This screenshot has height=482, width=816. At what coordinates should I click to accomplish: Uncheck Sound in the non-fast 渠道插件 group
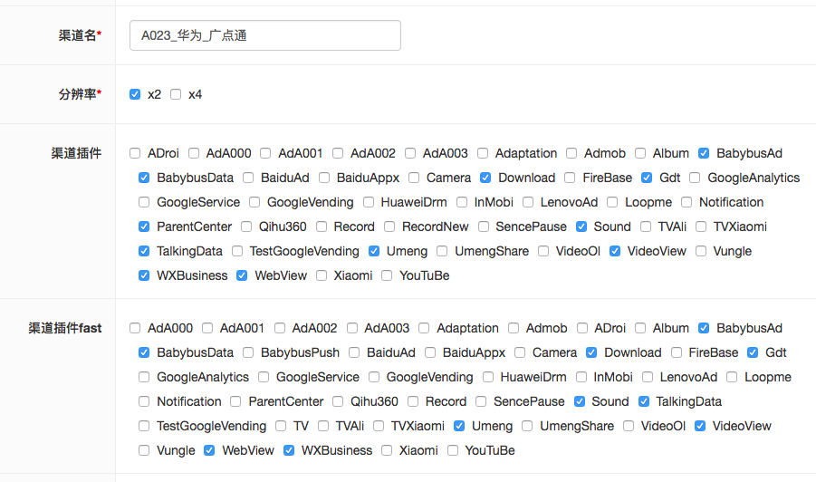click(581, 227)
